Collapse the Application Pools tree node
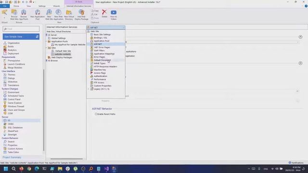This screenshot has height=173, width=308. point(47,41)
